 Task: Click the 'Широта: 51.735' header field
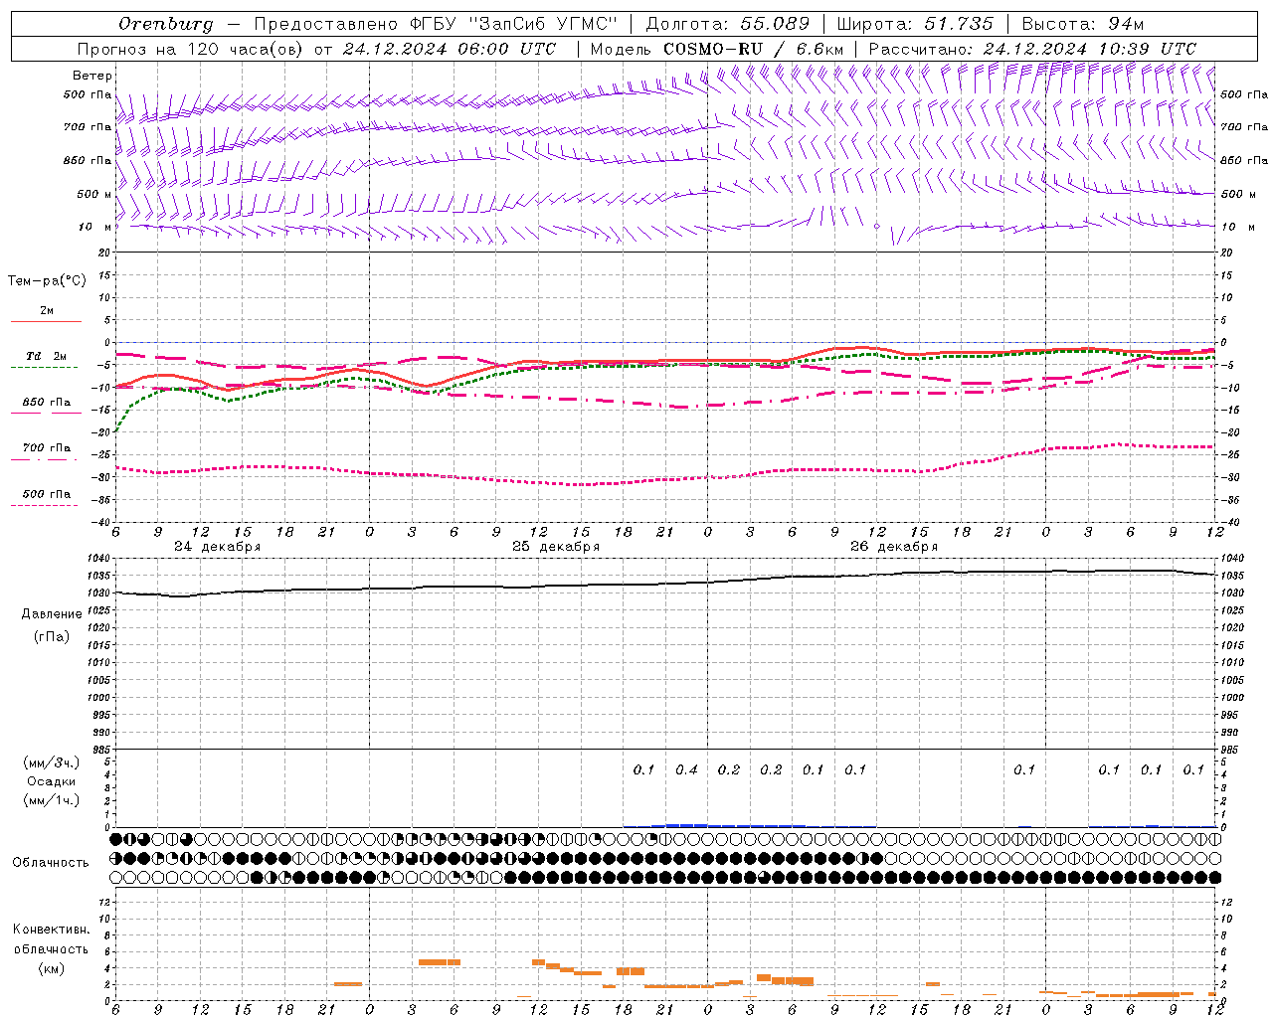(915, 24)
